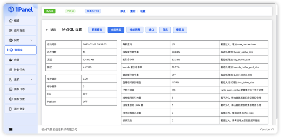
Task: Click the table_open_cache hint text
Action: click(x=242, y=90)
